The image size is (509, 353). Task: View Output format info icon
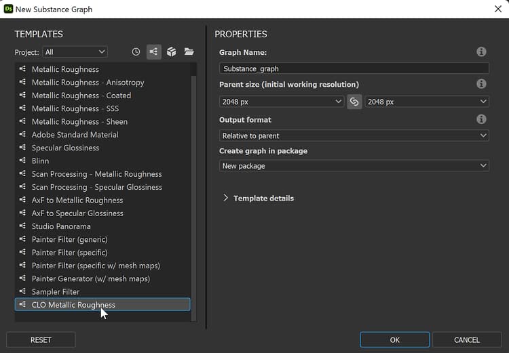coord(481,119)
